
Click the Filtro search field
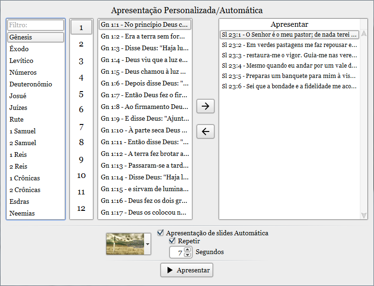tap(36, 25)
